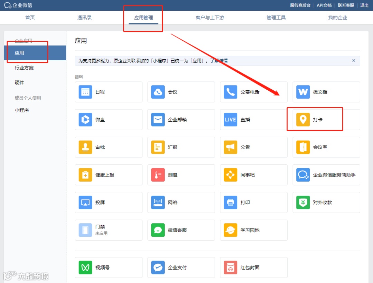
Task: Click the 投屏 screen cast icon
Action: click(x=85, y=203)
